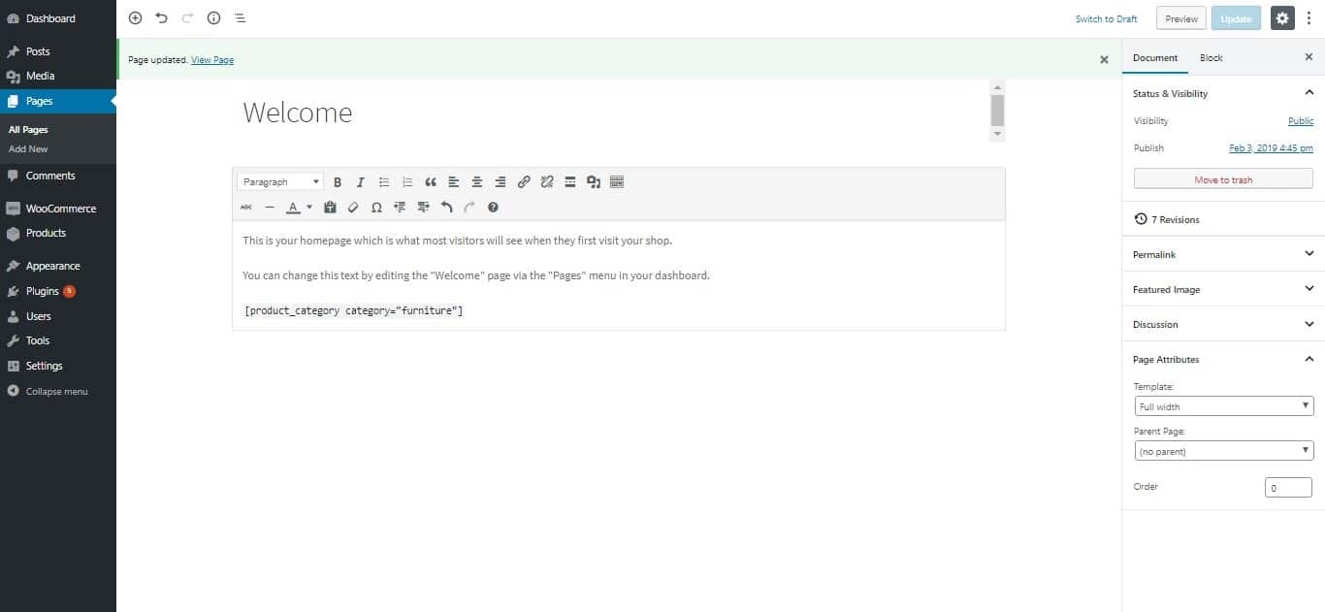Click Add New under Pages
The width and height of the screenshot is (1325, 612).
[x=28, y=149]
